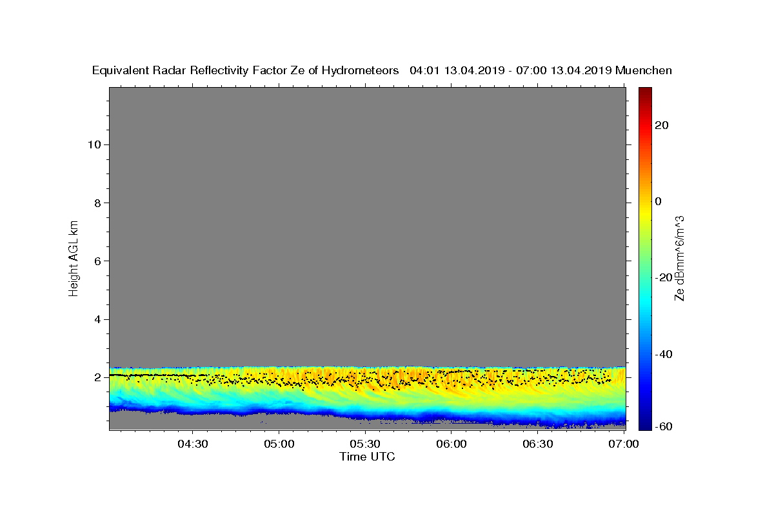Click the dark blue bottom of the colorbar
Image resolution: width=774 pixels, height=516 pixels.
click(645, 424)
